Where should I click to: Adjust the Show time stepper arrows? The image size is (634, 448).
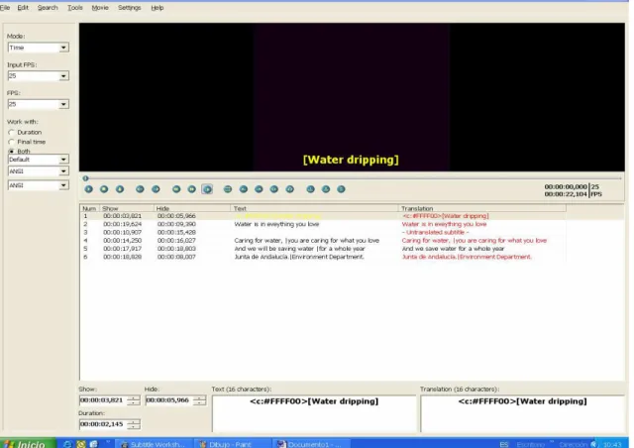tap(134, 400)
